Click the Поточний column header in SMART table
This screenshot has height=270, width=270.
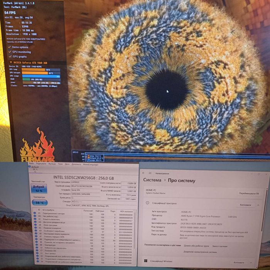[88, 211]
